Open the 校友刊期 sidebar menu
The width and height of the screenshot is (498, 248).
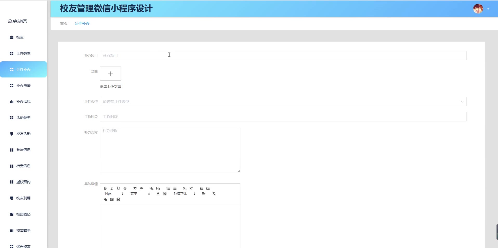23,198
